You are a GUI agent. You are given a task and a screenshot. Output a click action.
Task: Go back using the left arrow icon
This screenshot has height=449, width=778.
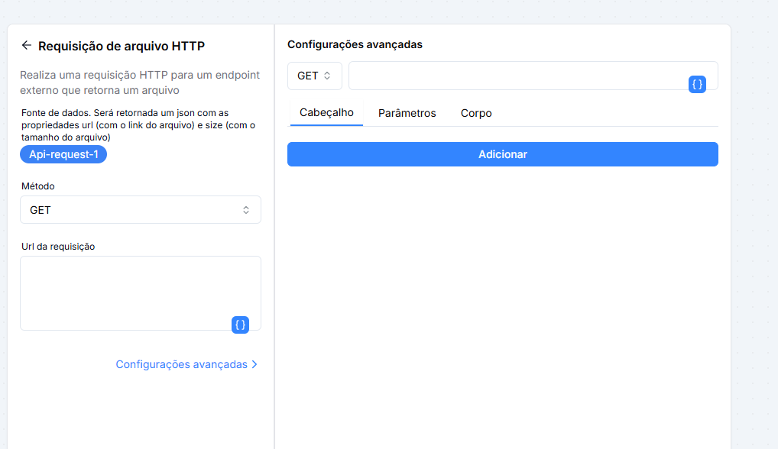coord(26,46)
